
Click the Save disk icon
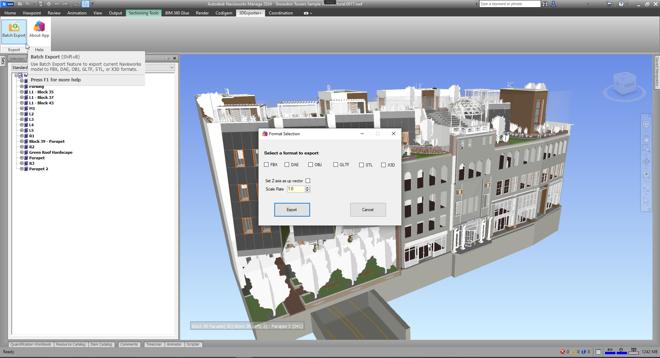pos(41,4)
